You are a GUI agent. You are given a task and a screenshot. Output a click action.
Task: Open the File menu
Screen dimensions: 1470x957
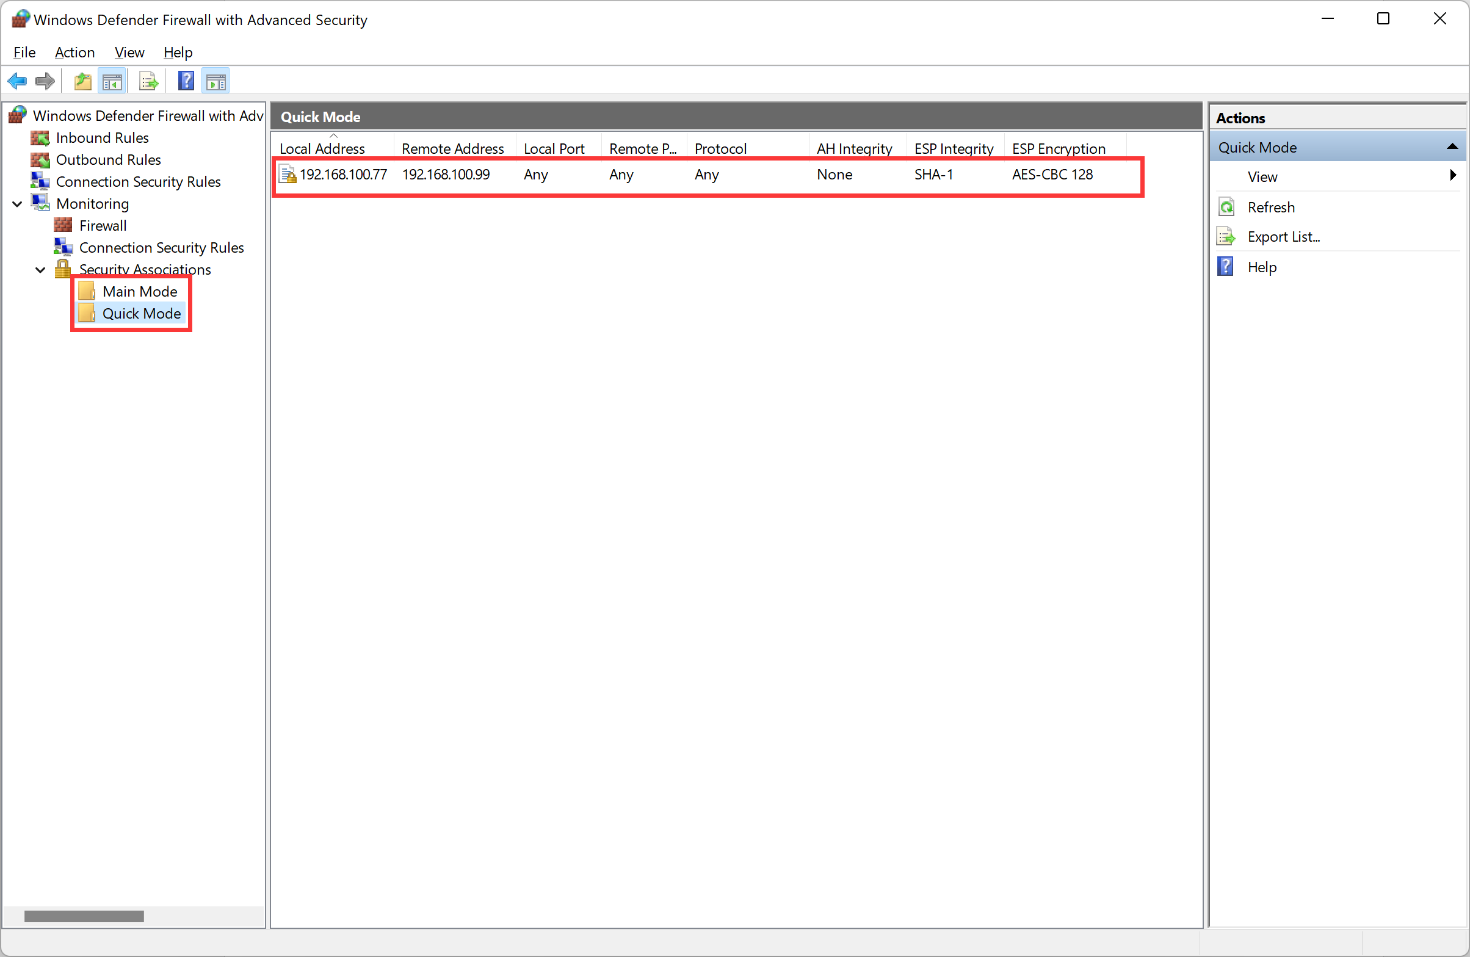click(x=24, y=52)
